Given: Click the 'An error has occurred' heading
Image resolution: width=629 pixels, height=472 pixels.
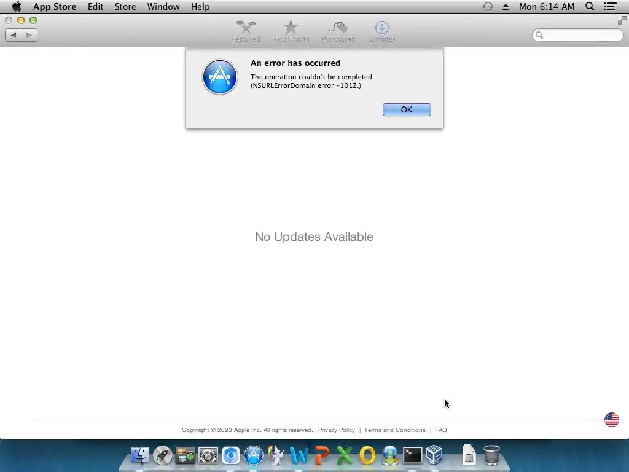Looking at the screenshot, I should coord(295,63).
